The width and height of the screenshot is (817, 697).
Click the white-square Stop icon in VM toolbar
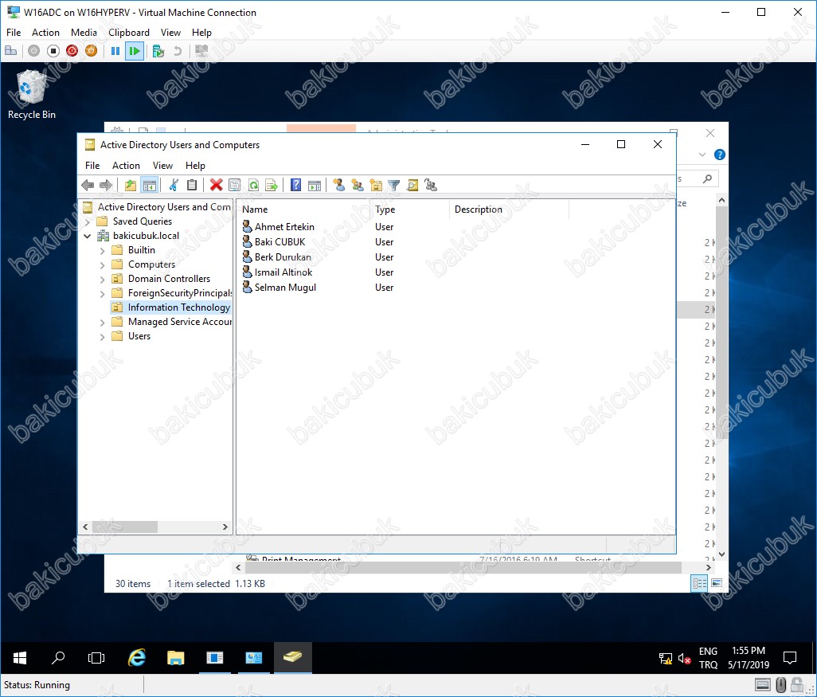pyautogui.click(x=53, y=51)
